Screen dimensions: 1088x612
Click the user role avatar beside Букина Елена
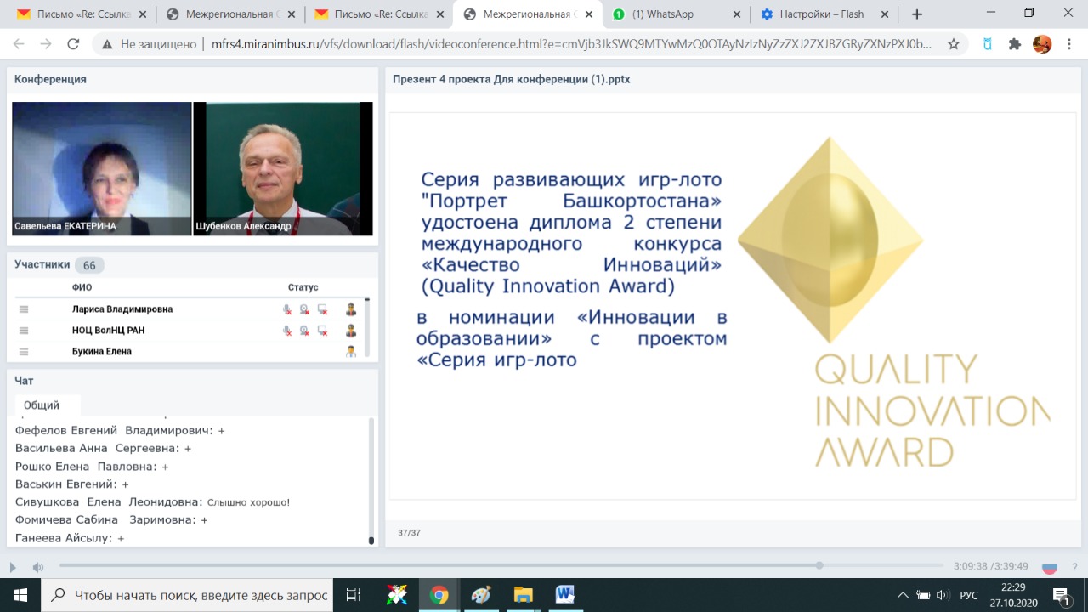coord(351,352)
